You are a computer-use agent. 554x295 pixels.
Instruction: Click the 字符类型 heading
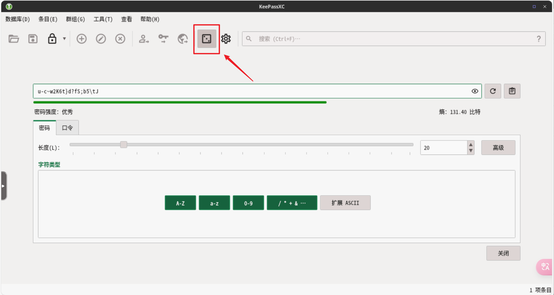tap(49, 165)
